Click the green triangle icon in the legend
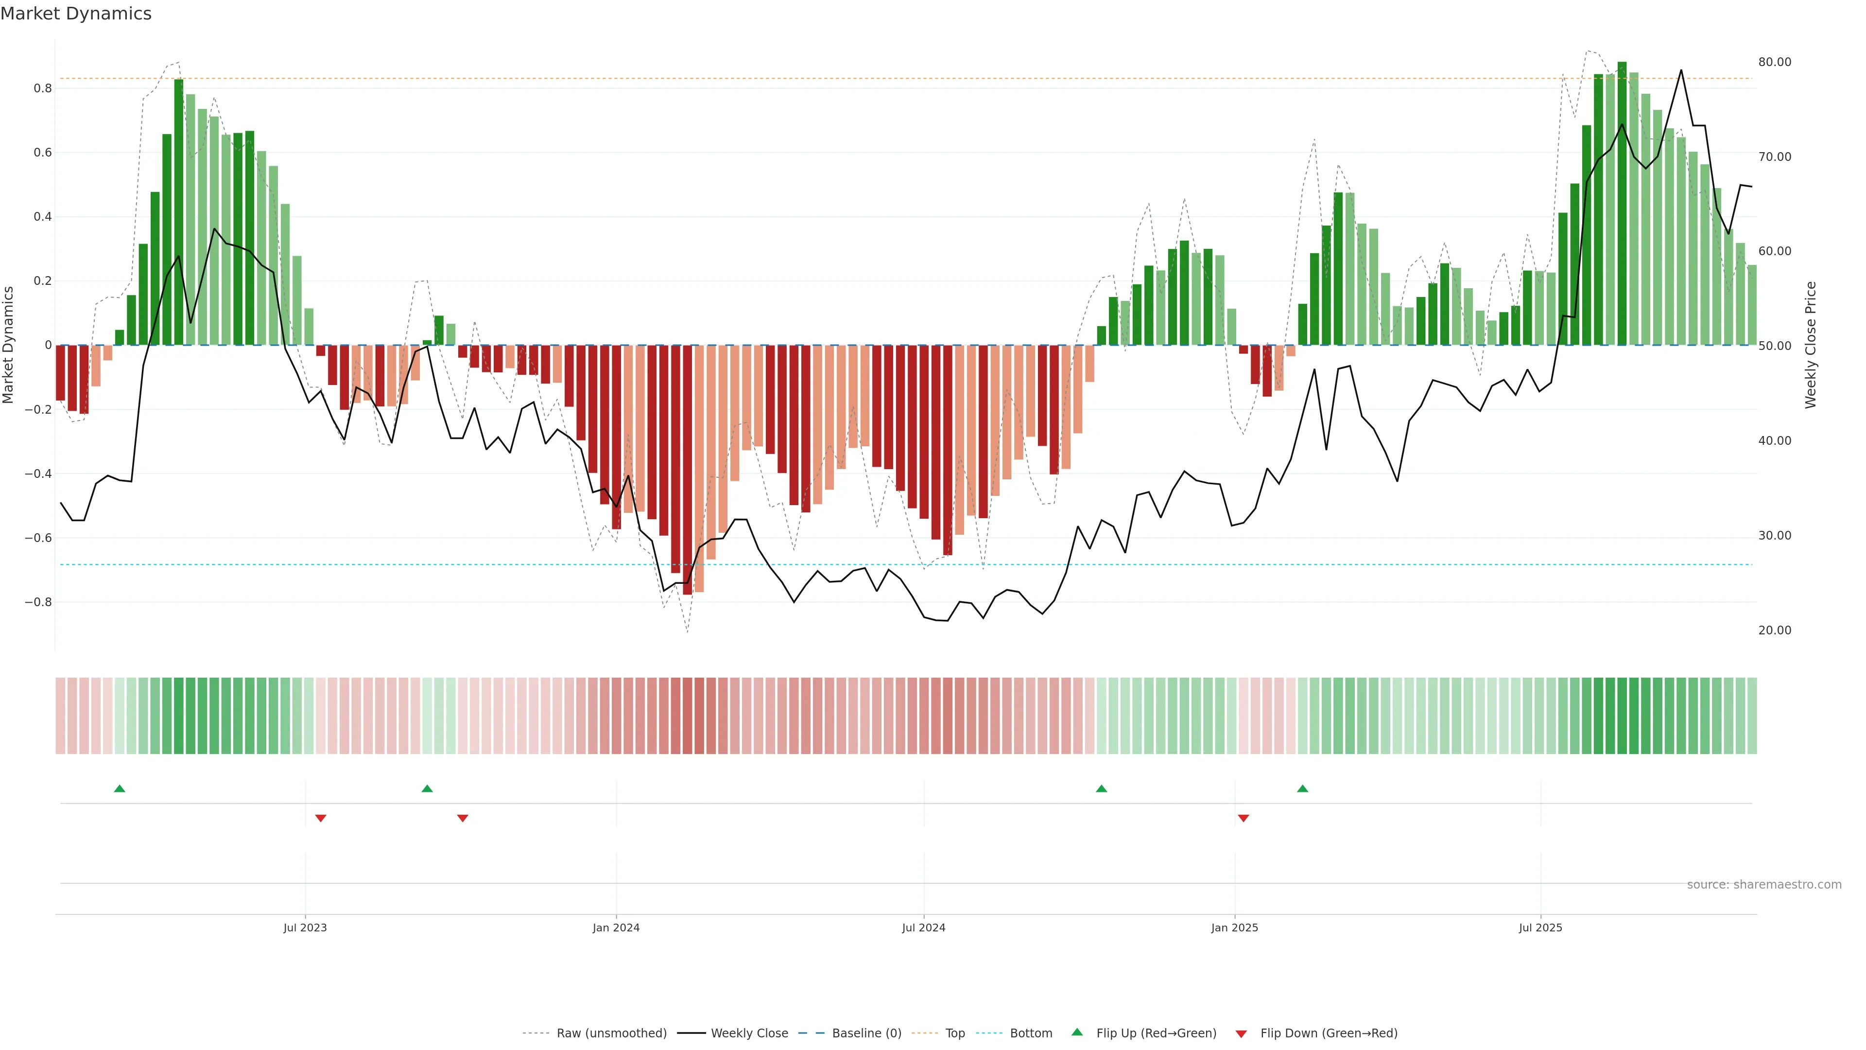This screenshot has width=1866, height=1050. tap(1077, 1032)
